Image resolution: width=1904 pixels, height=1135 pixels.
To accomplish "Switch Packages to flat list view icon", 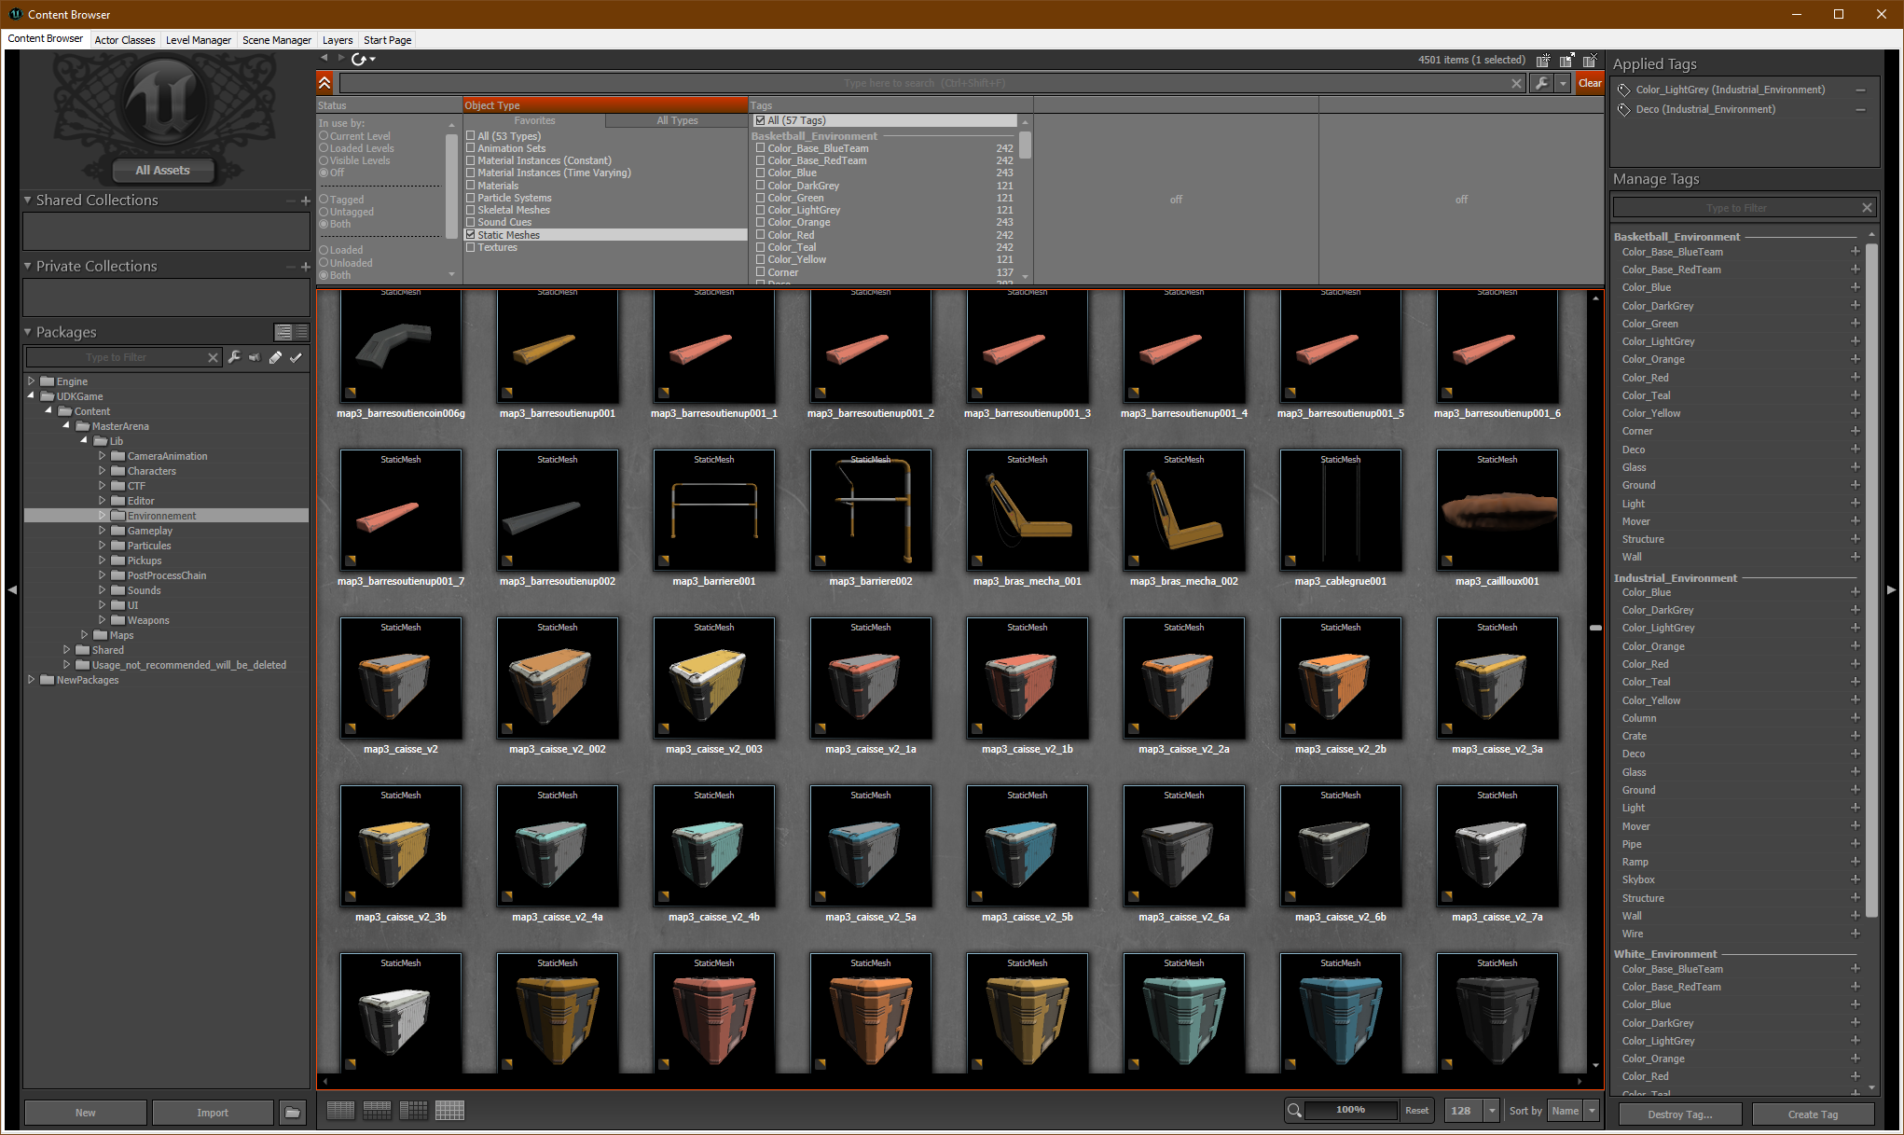I will pyautogui.click(x=301, y=332).
